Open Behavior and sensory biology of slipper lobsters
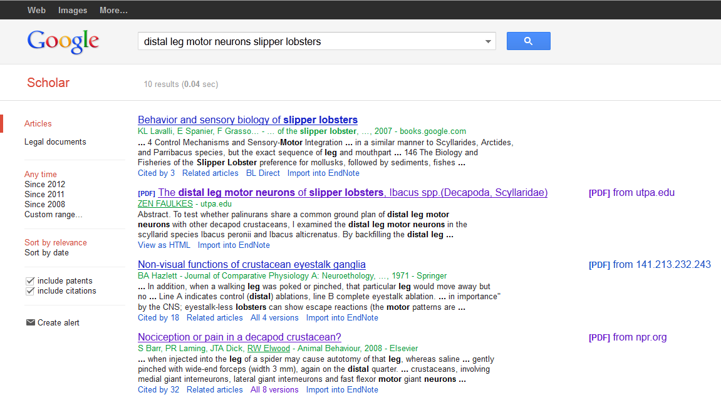Screen dimensions: 721x405 (248, 120)
